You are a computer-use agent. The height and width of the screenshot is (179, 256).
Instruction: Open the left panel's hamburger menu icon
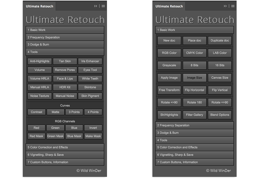coord(103,6)
